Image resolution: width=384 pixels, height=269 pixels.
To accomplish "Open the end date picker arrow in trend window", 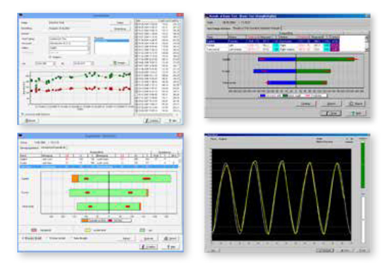I will [x=93, y=63].
